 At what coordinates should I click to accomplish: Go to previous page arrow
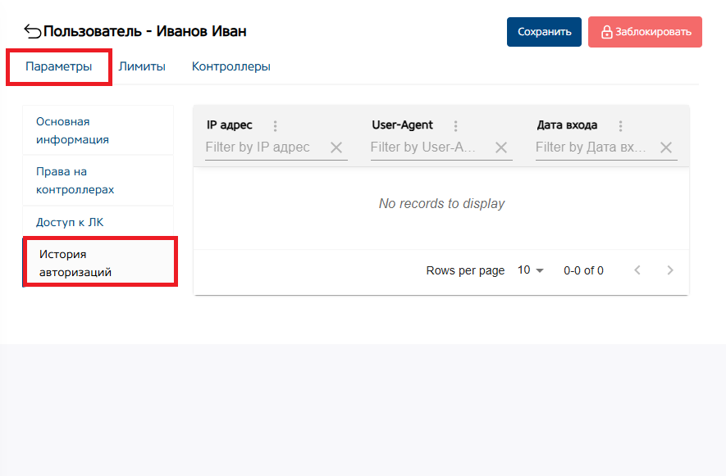637,270
